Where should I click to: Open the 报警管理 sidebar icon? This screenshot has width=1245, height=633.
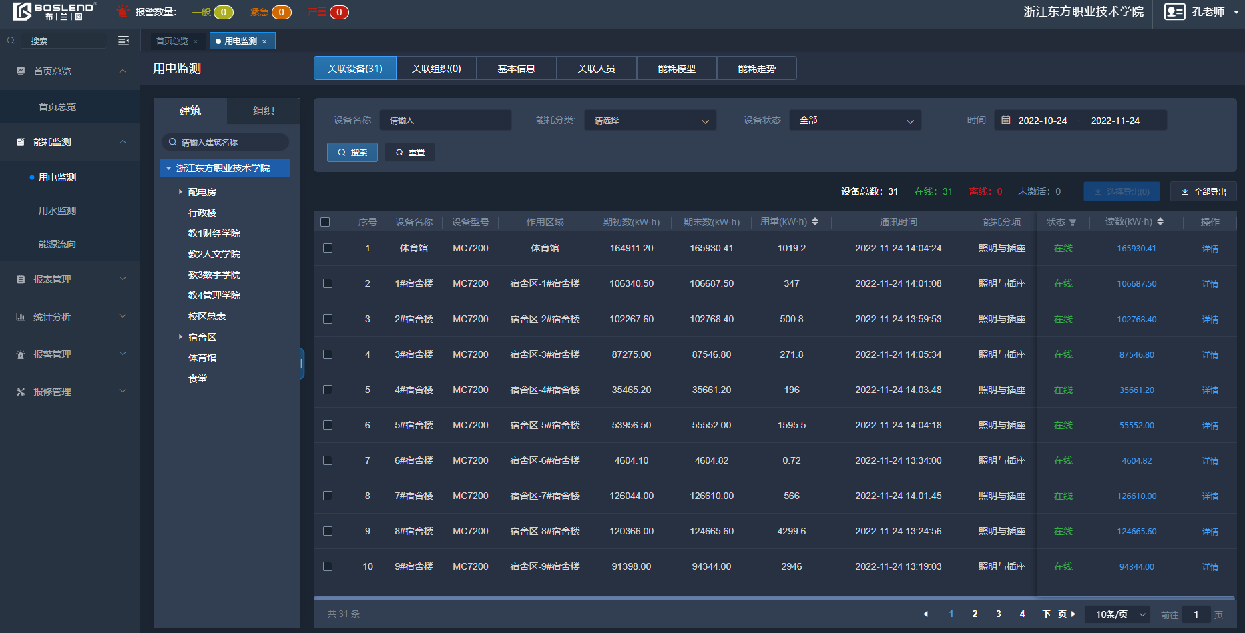coord(21,354)
